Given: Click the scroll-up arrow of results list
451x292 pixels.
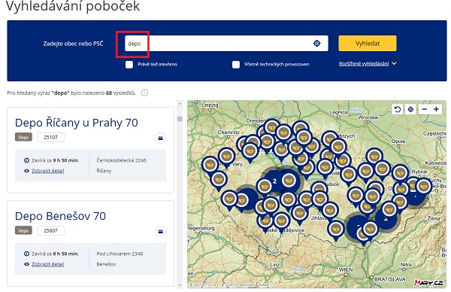Looking at the screenshot, I should coord(180,103).
